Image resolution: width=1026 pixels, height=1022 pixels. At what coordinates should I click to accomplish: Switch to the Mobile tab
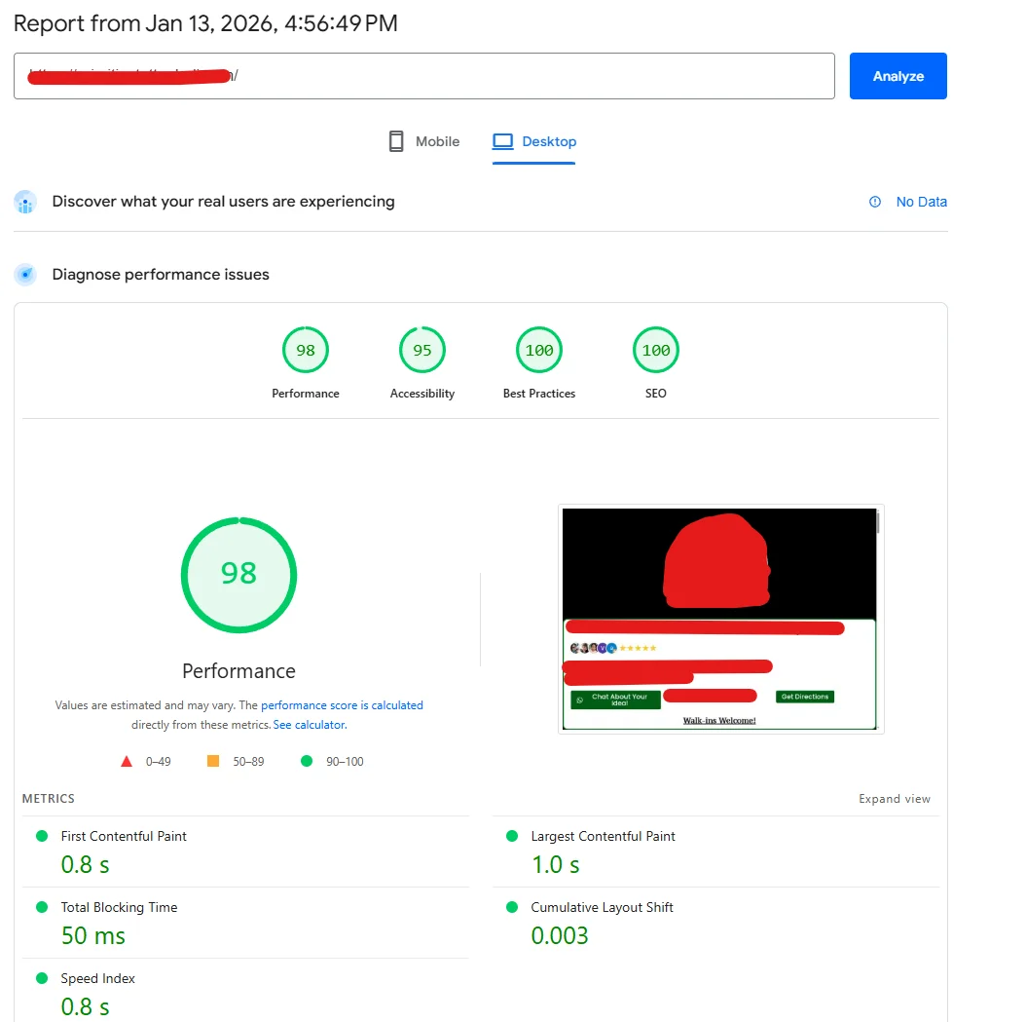[x=436, y=141]
